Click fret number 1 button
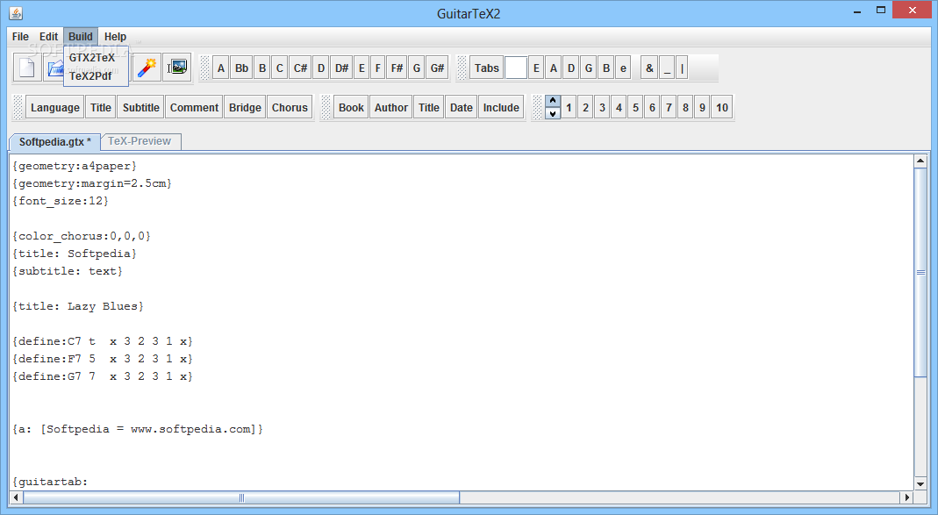Screen dimensions: 938x515 pos(569,108)
